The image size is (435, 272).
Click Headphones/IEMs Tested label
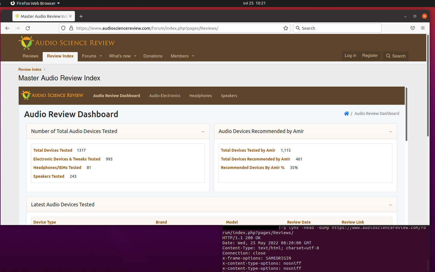click(57, 168)
